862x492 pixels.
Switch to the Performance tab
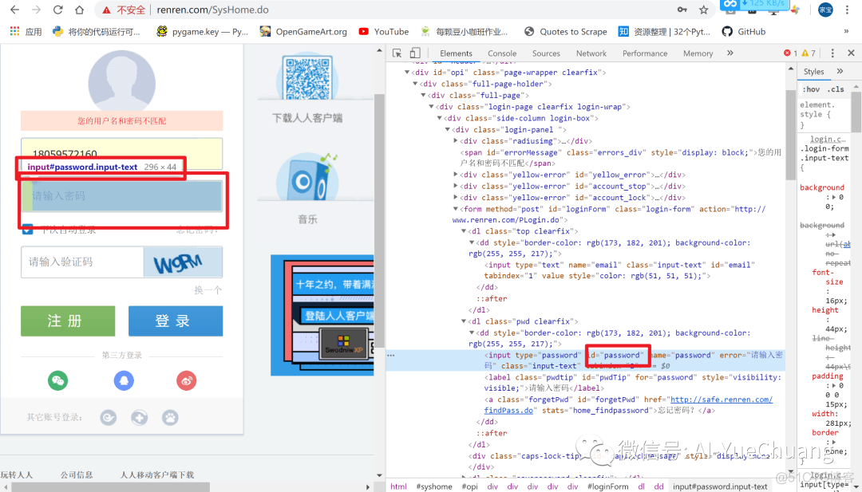tap(645, 53)
